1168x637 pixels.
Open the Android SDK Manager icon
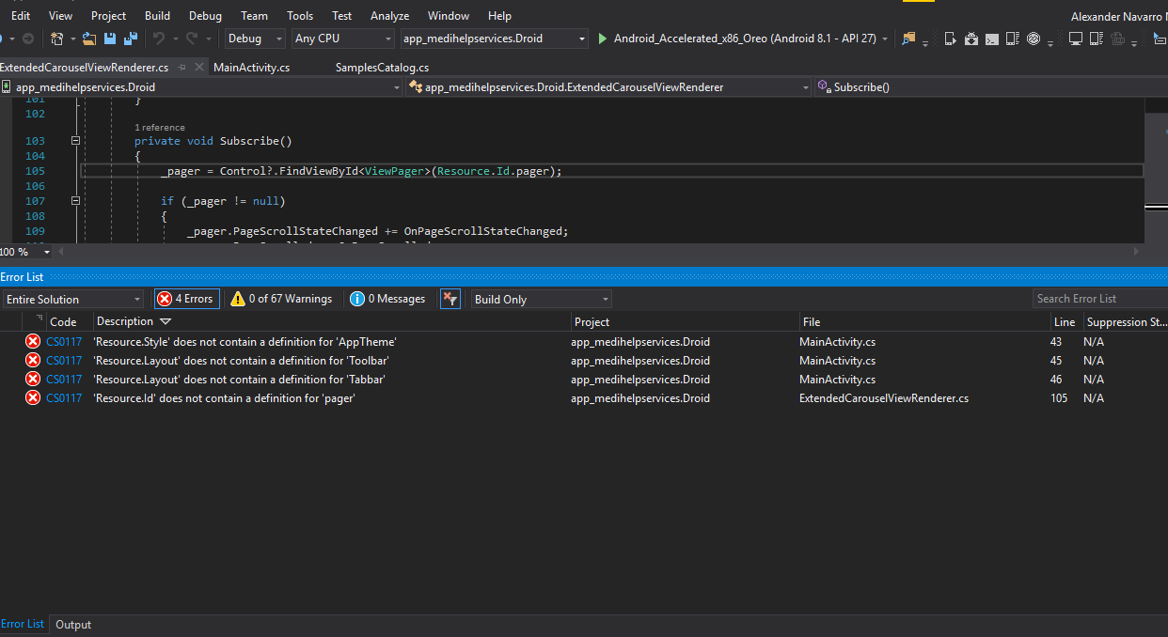(x=971, y=38)
